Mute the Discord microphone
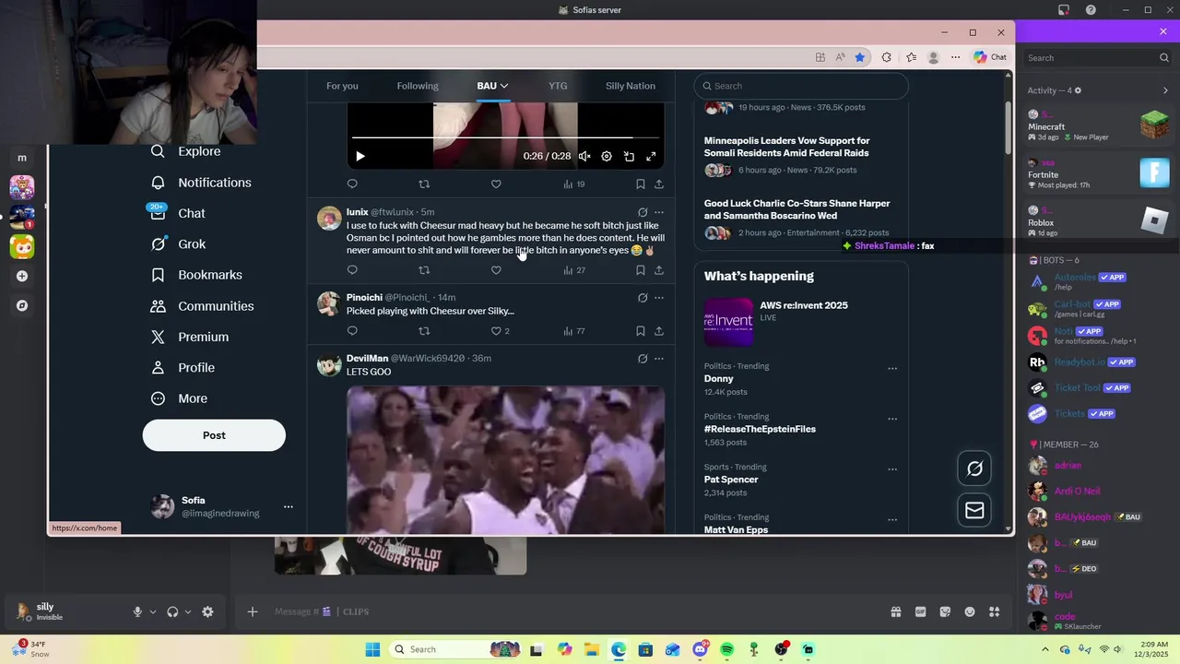The height and width of the screenshot is (664, 1180). point(137,611)
